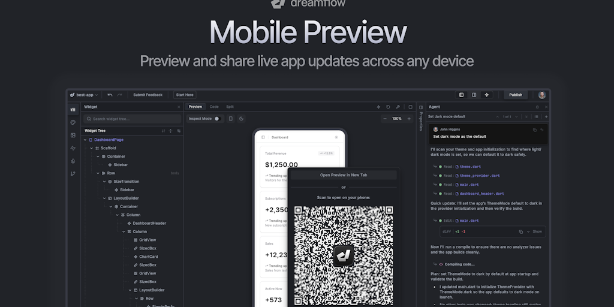Zoom out preview with minus button
Image resolution: width=614 pixels, height=307 pixels.
385,119
